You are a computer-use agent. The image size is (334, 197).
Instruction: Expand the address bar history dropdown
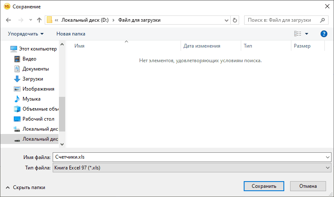(x=226, y=20)
